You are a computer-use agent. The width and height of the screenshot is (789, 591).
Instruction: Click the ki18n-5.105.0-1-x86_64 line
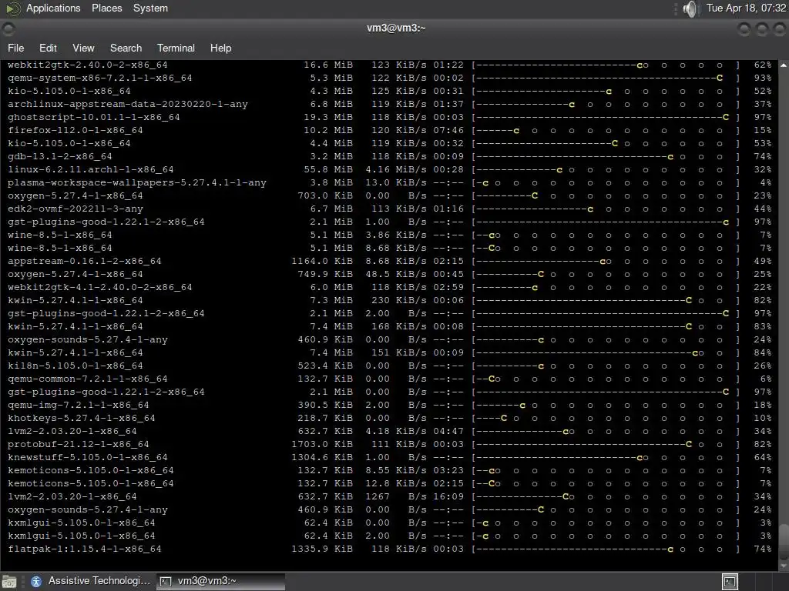tap(389, 366)
